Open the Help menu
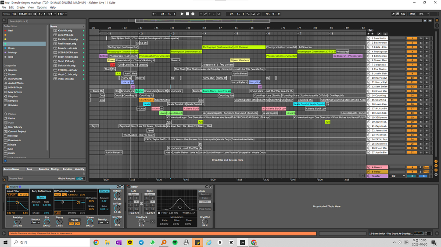 pos(53,7)
